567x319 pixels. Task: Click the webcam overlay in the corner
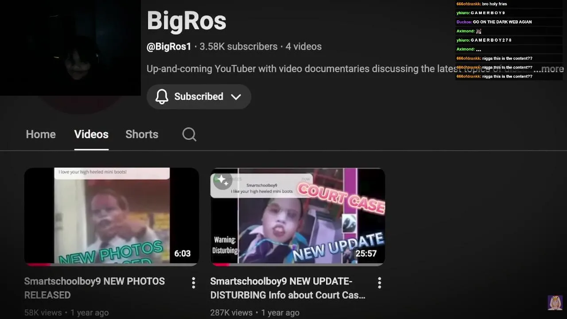coord(70,48)
